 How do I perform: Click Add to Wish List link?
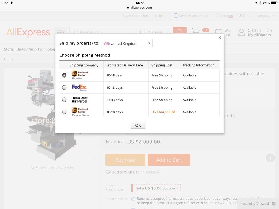click(125, 172)
